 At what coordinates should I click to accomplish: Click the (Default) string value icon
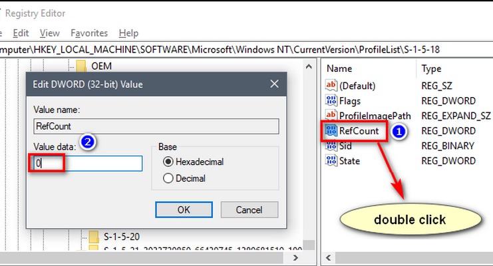[331, 85]
